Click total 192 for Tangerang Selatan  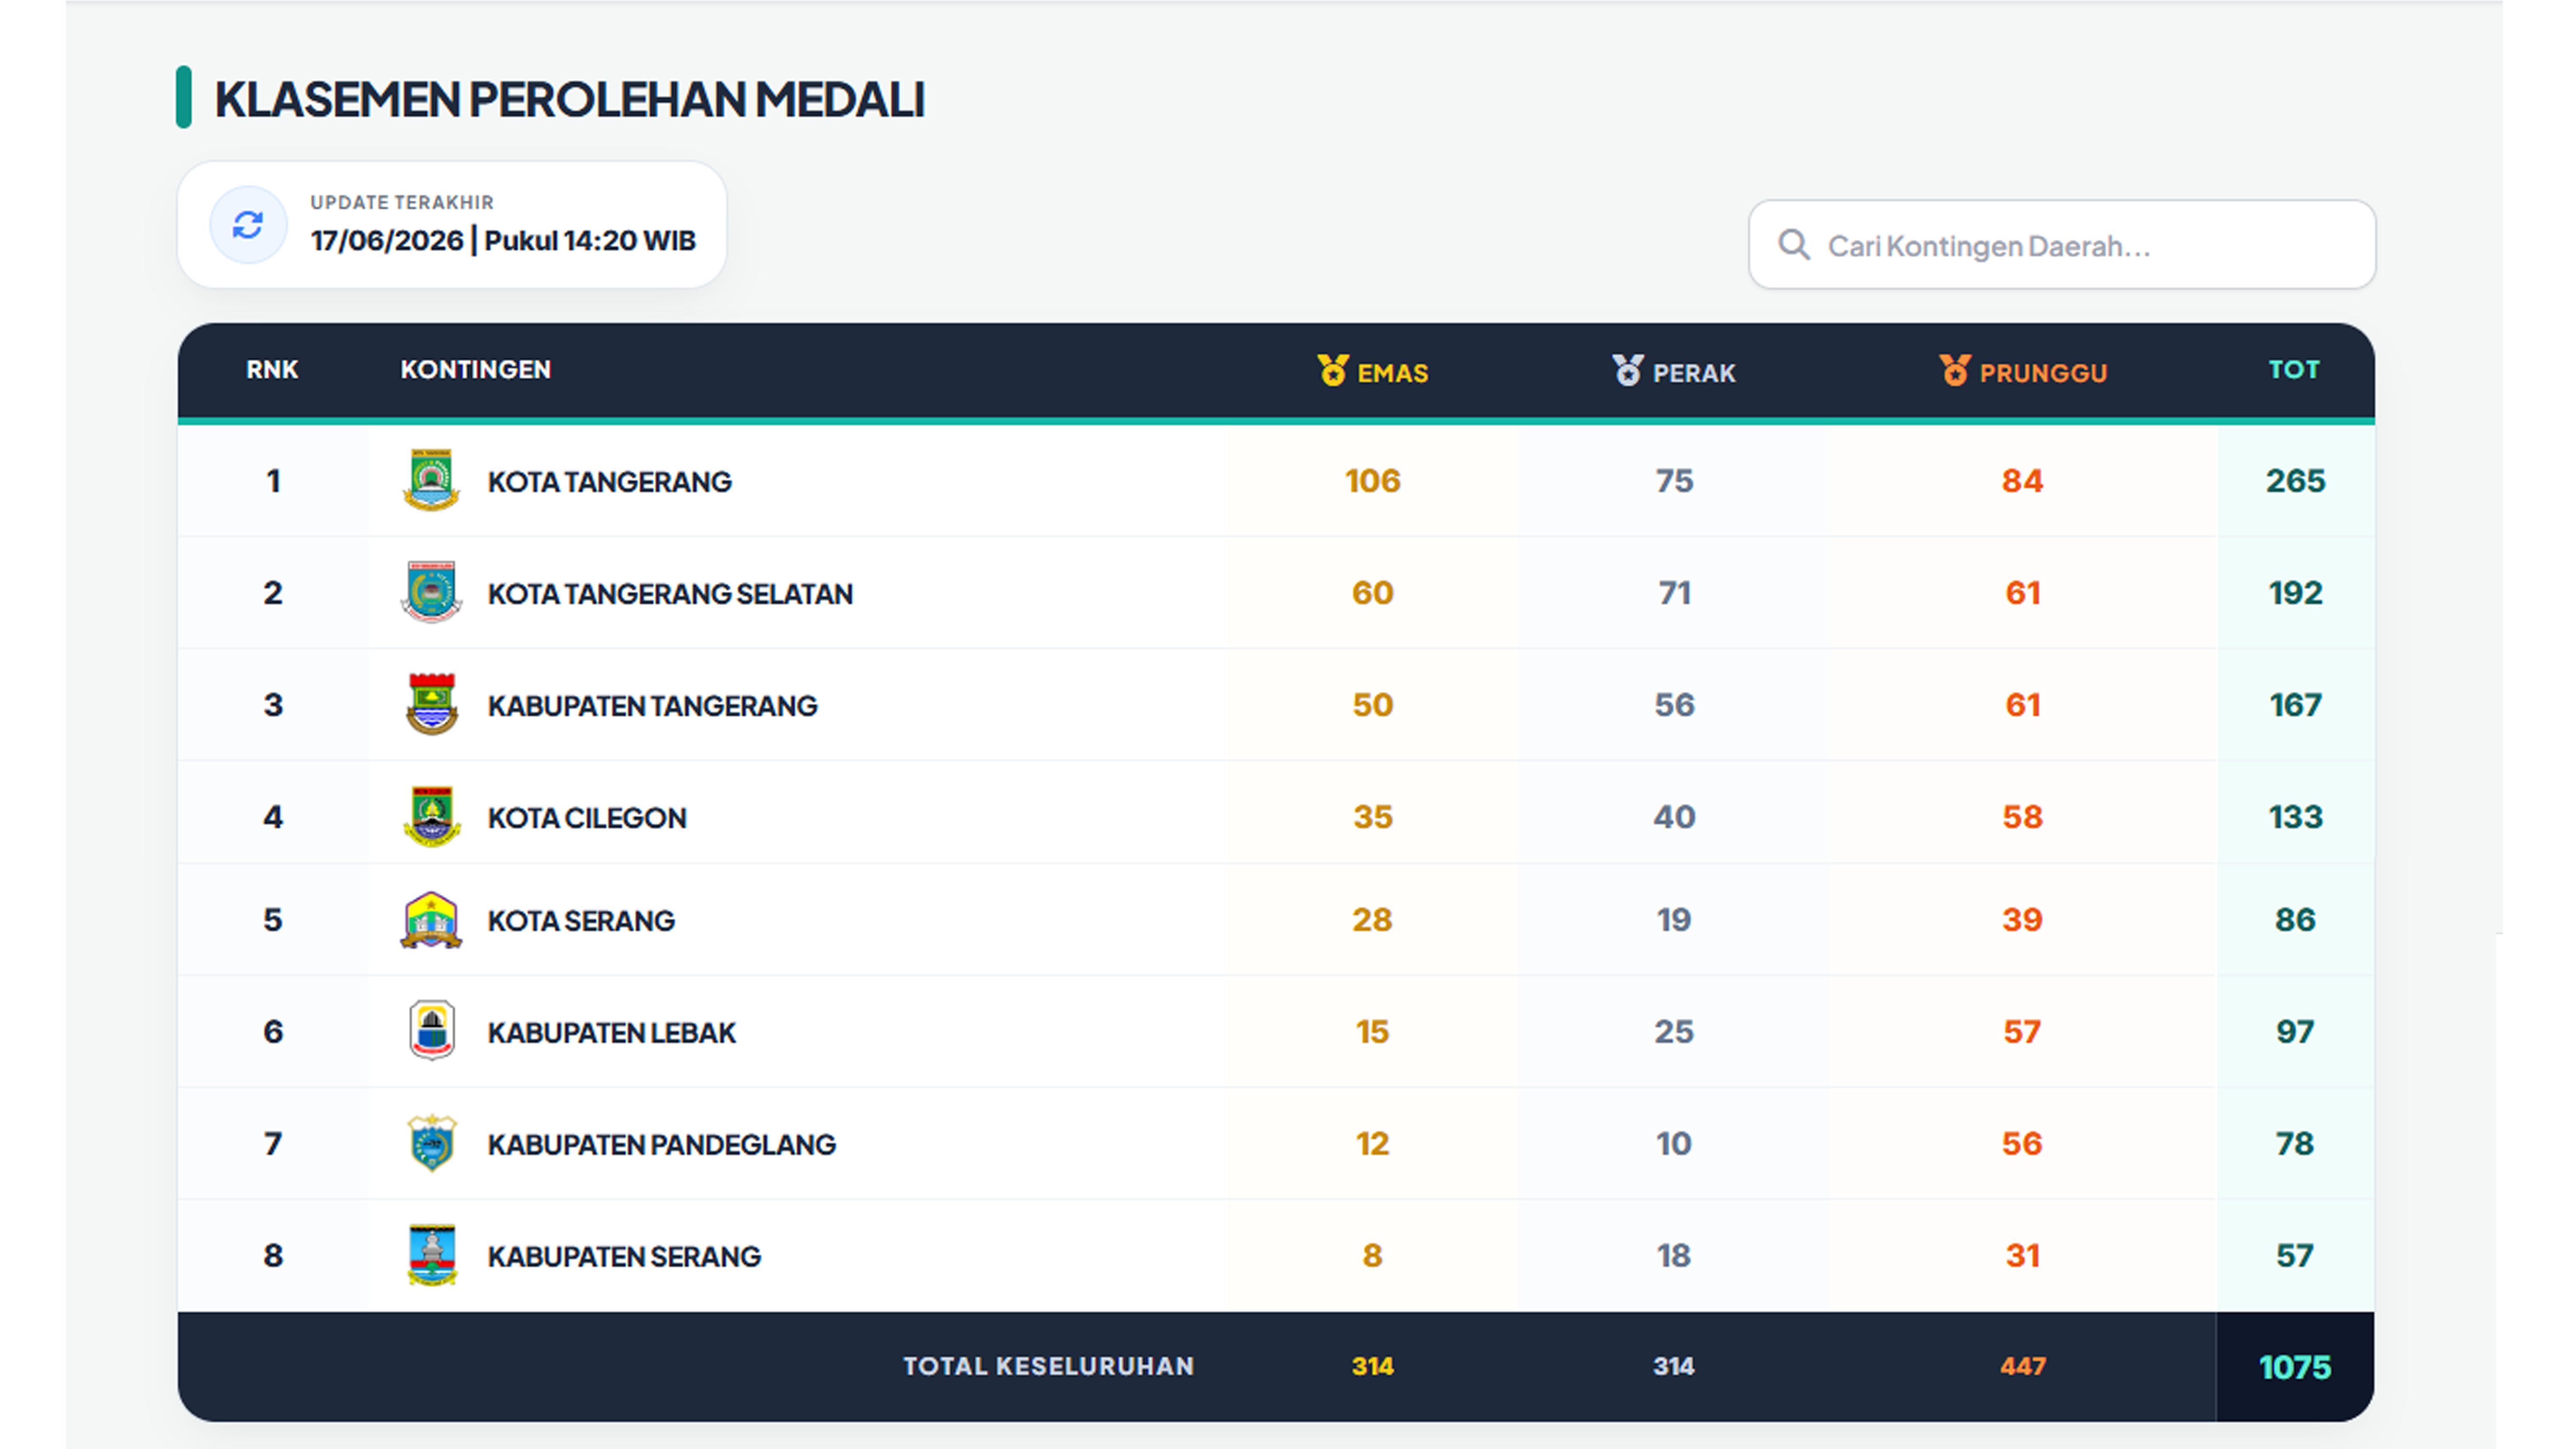point(2296,593)
